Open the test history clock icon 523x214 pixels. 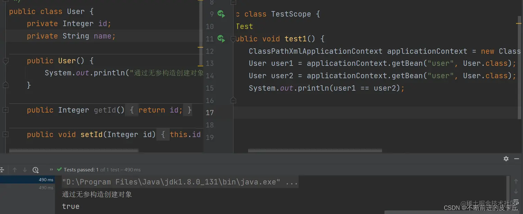36,170
